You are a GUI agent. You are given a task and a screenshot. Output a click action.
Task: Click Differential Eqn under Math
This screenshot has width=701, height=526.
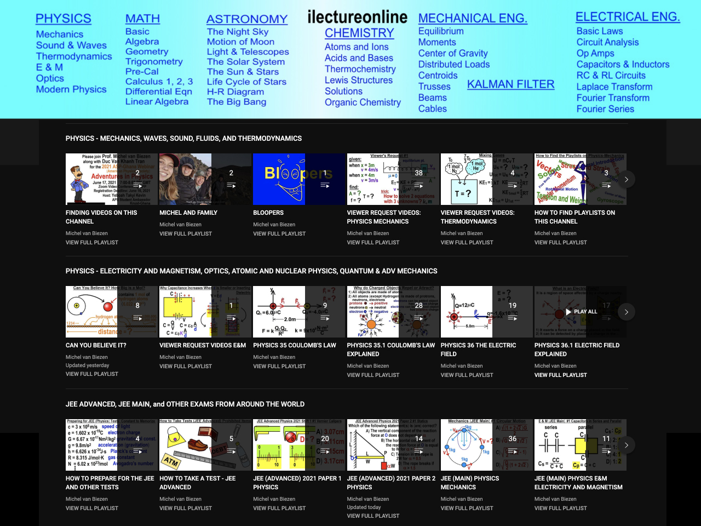[x=159, y=92]
